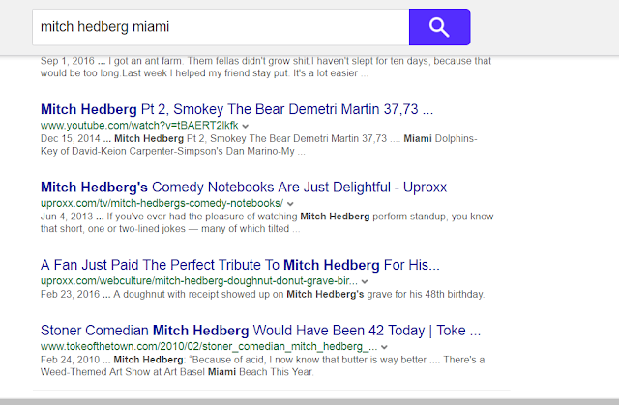Click the 'Dec 15, 2014' snippet text
The width and height of the screenshot is (619, 405).
(258, 145)
